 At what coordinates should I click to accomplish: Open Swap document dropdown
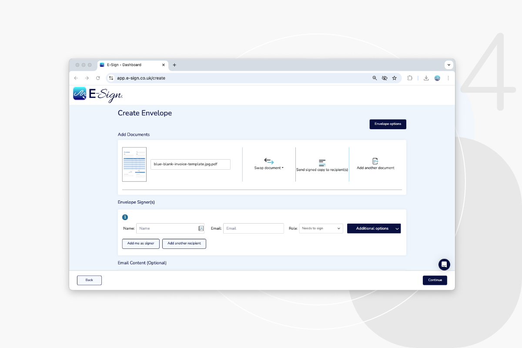point(269,164)
